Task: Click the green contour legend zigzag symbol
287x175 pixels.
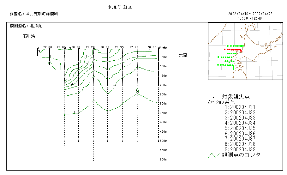Action: (213, 155)
